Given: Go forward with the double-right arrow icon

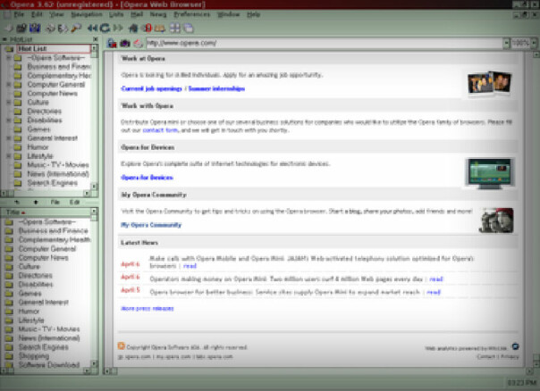Looking at the screenshot, I should pos(118,29).
